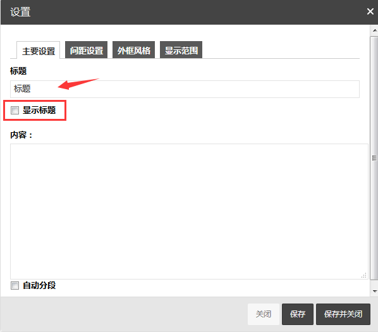The width and height of the screenshot is (378, 332).
Task: Click inside the 内容 text area
Action: 189,211
